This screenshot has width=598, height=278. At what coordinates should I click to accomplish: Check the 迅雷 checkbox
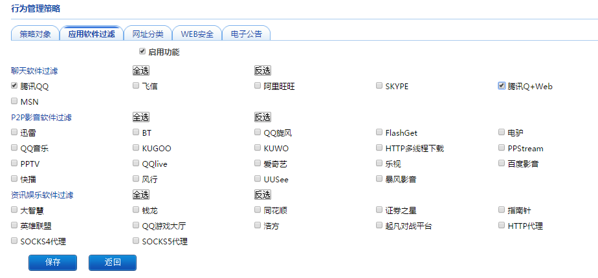point(14,132)
